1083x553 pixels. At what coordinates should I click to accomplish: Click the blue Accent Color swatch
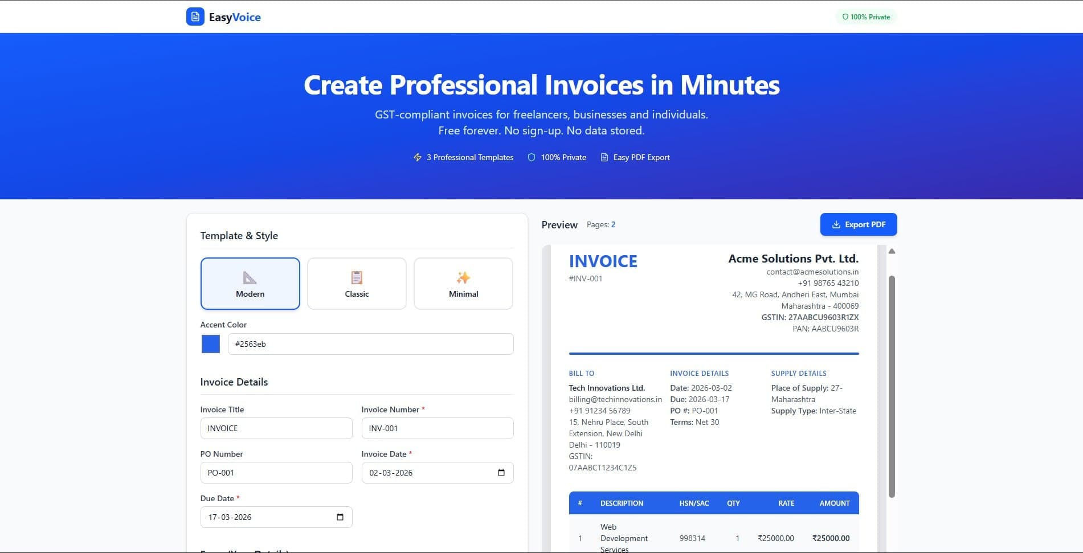(210, 344)
